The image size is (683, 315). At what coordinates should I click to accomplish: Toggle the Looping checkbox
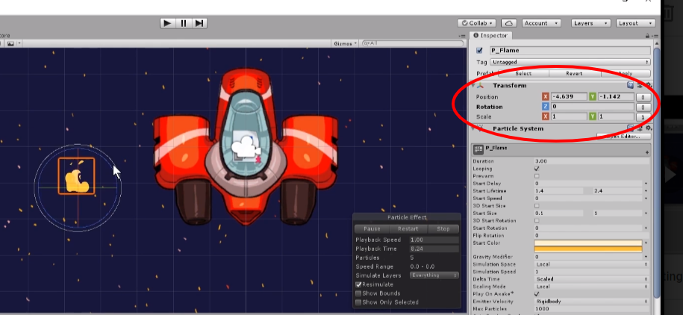coord(537,169)
